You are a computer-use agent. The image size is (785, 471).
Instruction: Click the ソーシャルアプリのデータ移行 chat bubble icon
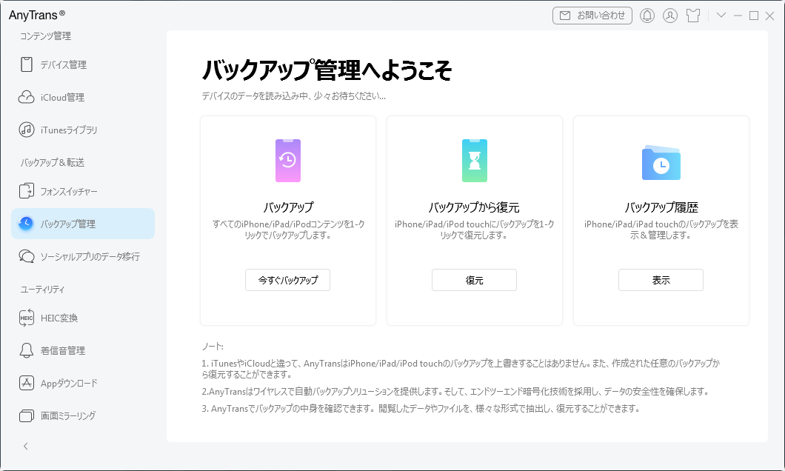(27, 256)
